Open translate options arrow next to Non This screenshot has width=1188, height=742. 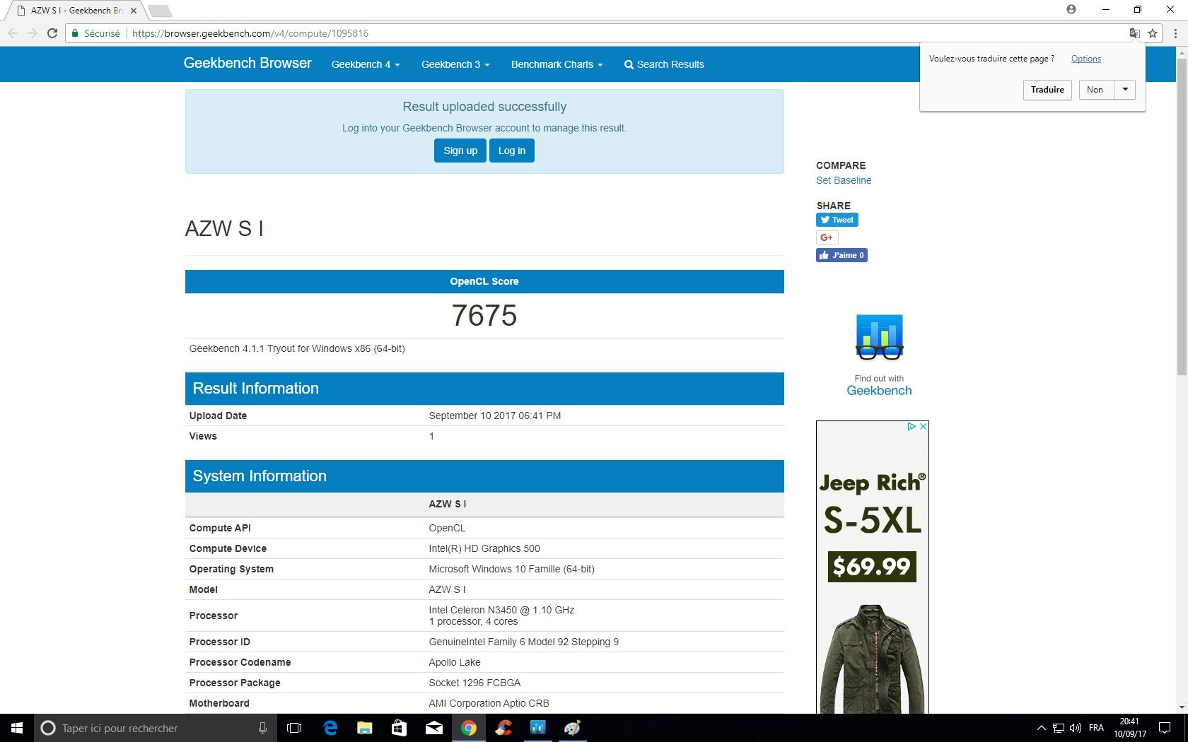pyautogui.click(x=1125, y=90)
